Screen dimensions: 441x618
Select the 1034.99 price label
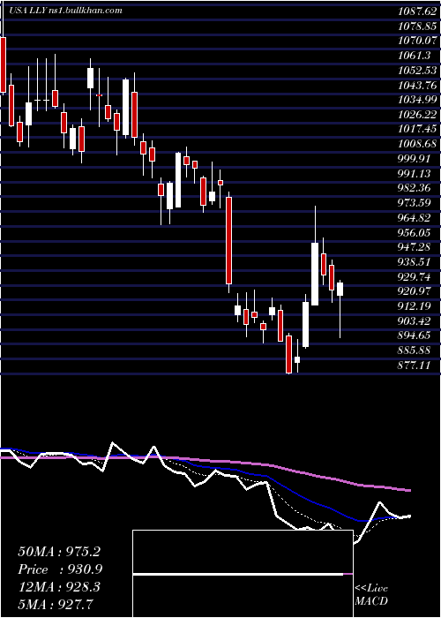coord(419,100)
